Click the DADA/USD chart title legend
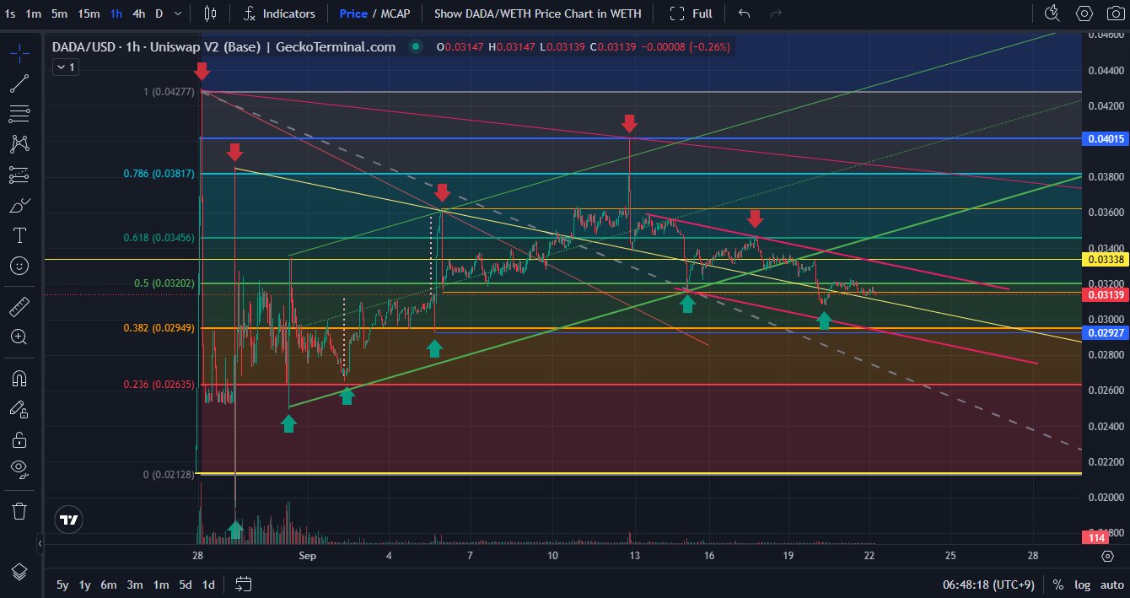 coord(223,47)
